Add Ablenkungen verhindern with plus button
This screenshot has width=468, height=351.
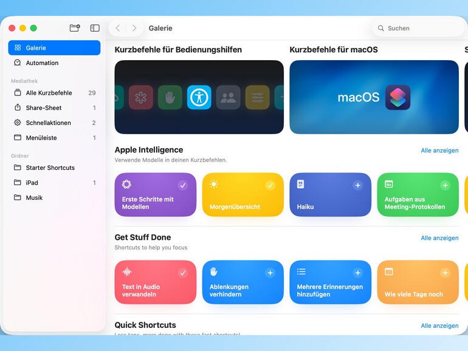point(270,273)
